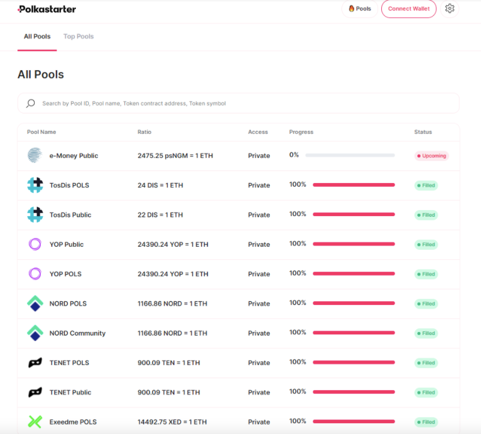Select the YOP POLS pool name
The image size is (481, 434).
pyautogui.click(x=66, y=274)
